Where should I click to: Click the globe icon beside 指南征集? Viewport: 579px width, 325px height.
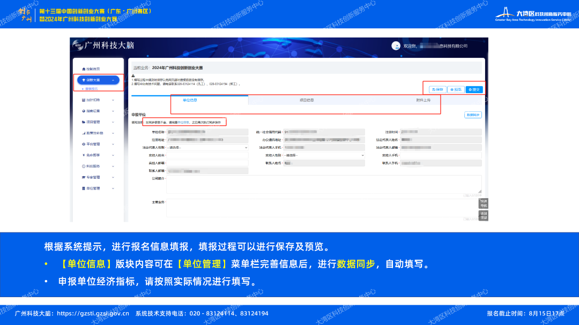[84, 111]
